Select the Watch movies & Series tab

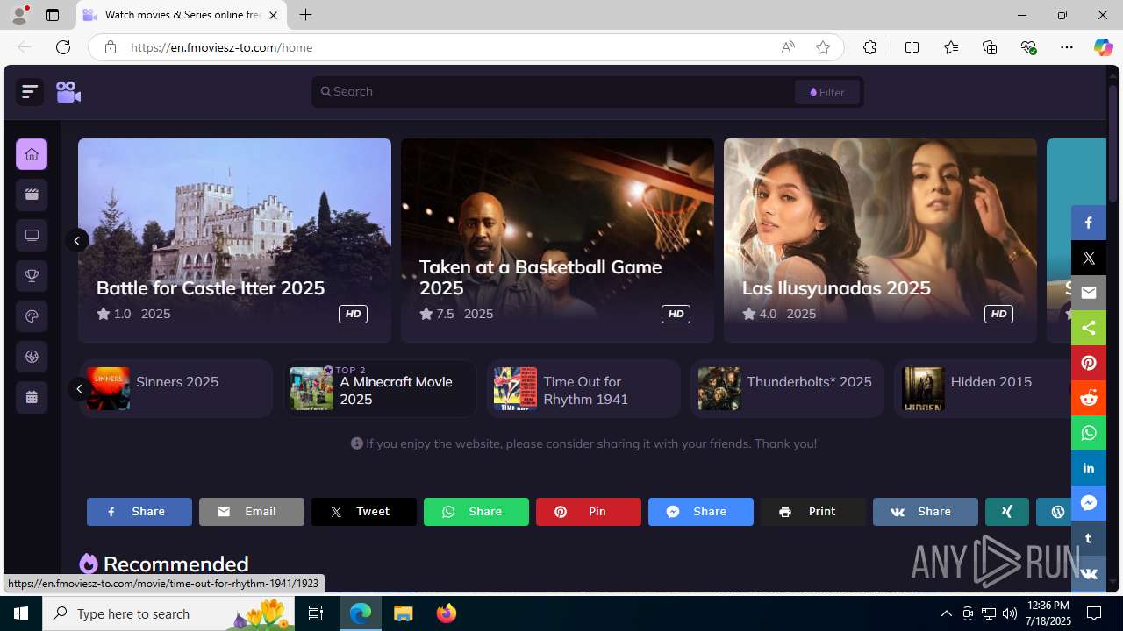pyautogui.click(x=182, y=15)
